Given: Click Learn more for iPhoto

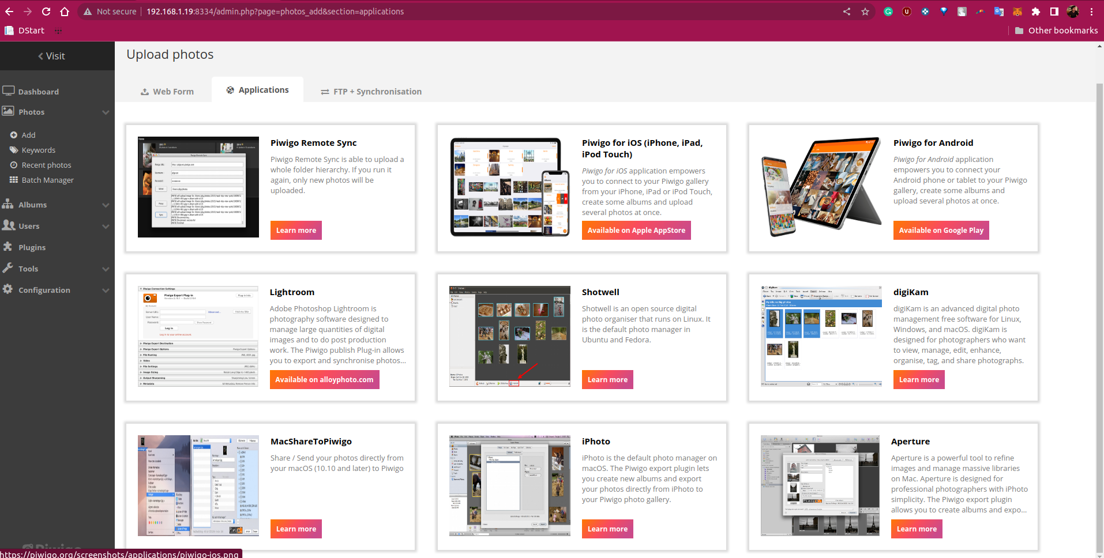Looking at the screenshot, I should pyautogui.click(x=607, y=529).
